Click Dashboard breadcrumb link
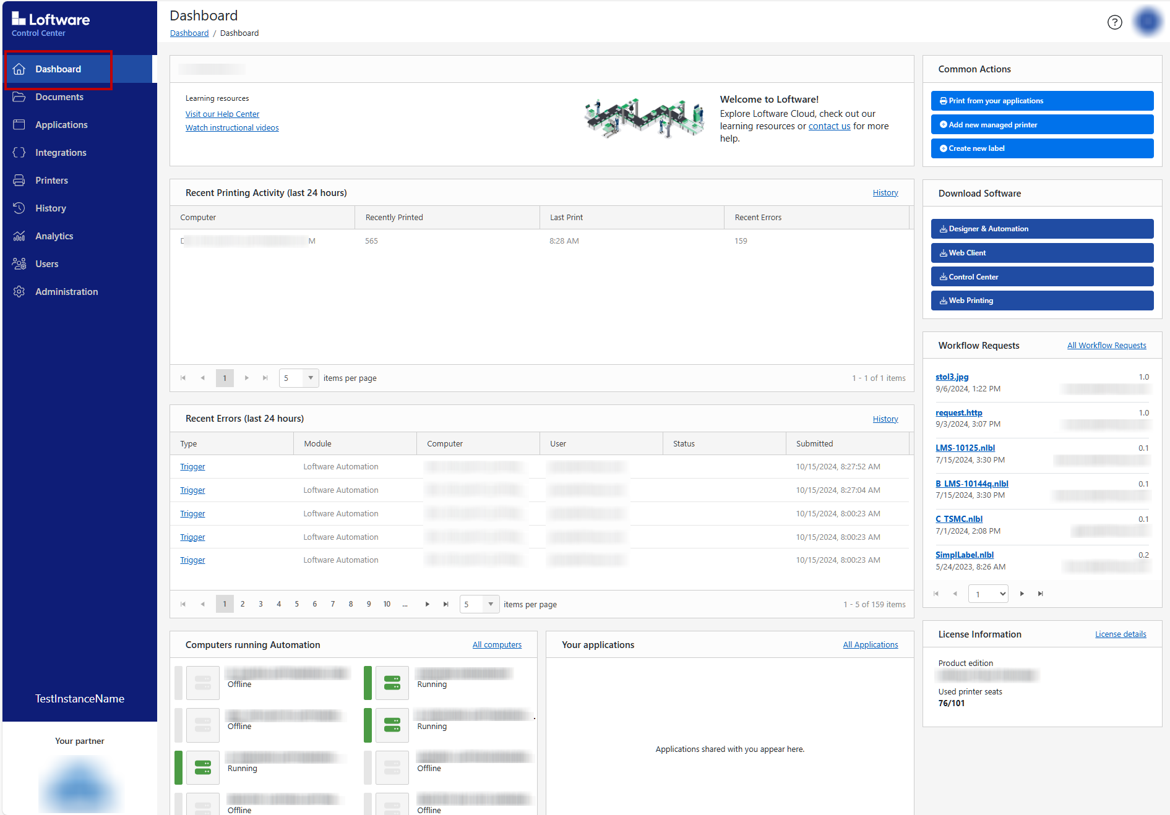 (x=189, y=33)
